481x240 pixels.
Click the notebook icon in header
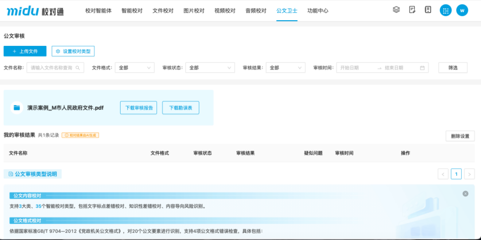click(x=428, y=10)
